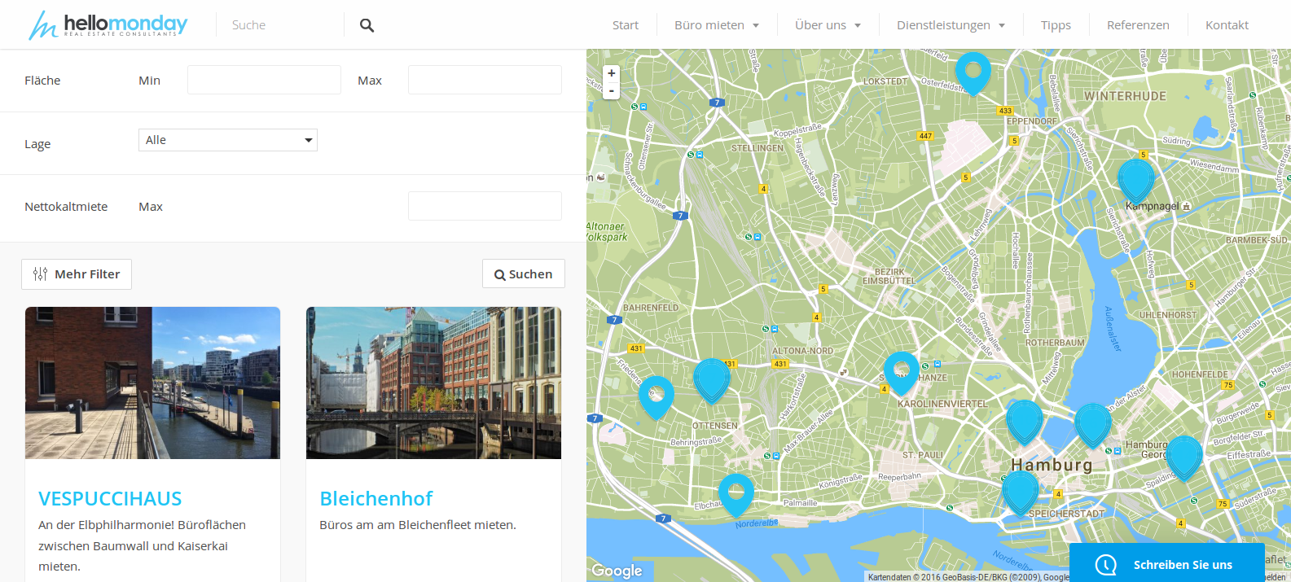Select the stacked pin just above Ottensen label
Screen dimensions: 1291x582
[712, 381]
